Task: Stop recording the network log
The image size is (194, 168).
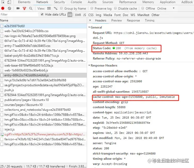Action: 3,8
